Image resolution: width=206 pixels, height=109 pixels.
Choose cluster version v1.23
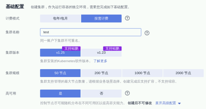101,53
